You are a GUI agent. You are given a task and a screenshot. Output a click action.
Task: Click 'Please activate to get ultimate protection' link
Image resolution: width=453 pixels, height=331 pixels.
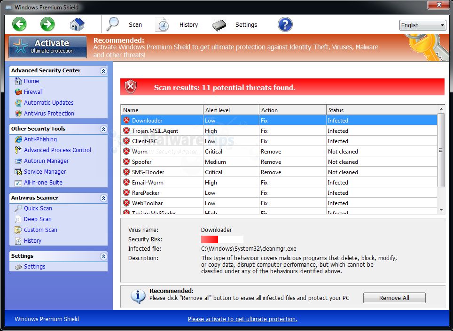(x=242, y=319)
